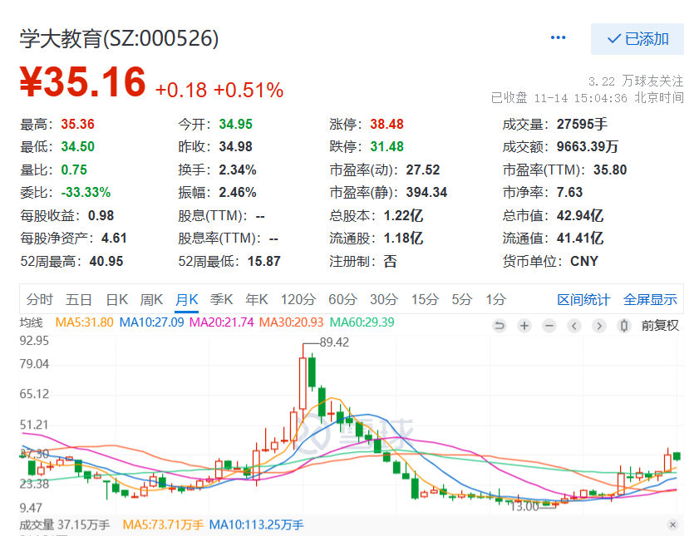Toggle the 已添加 watchlist button

(637, 39)
